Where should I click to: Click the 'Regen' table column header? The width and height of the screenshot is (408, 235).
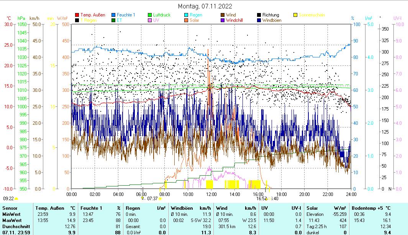coord(133,208)
